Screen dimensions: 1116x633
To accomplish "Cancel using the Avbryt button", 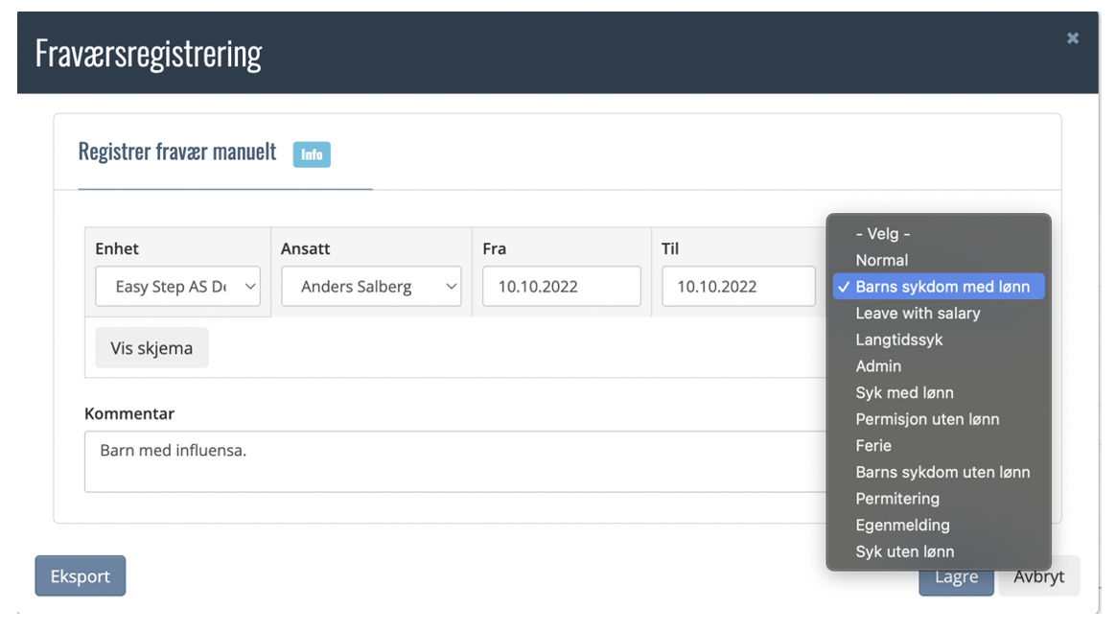I will point(1039,577).
